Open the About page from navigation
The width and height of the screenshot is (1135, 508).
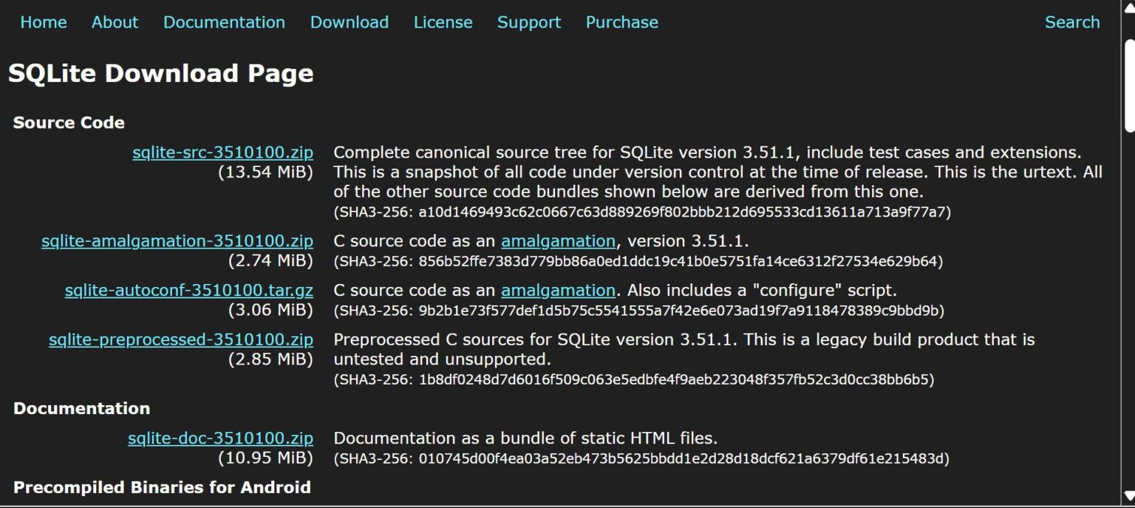pos(115,22)
